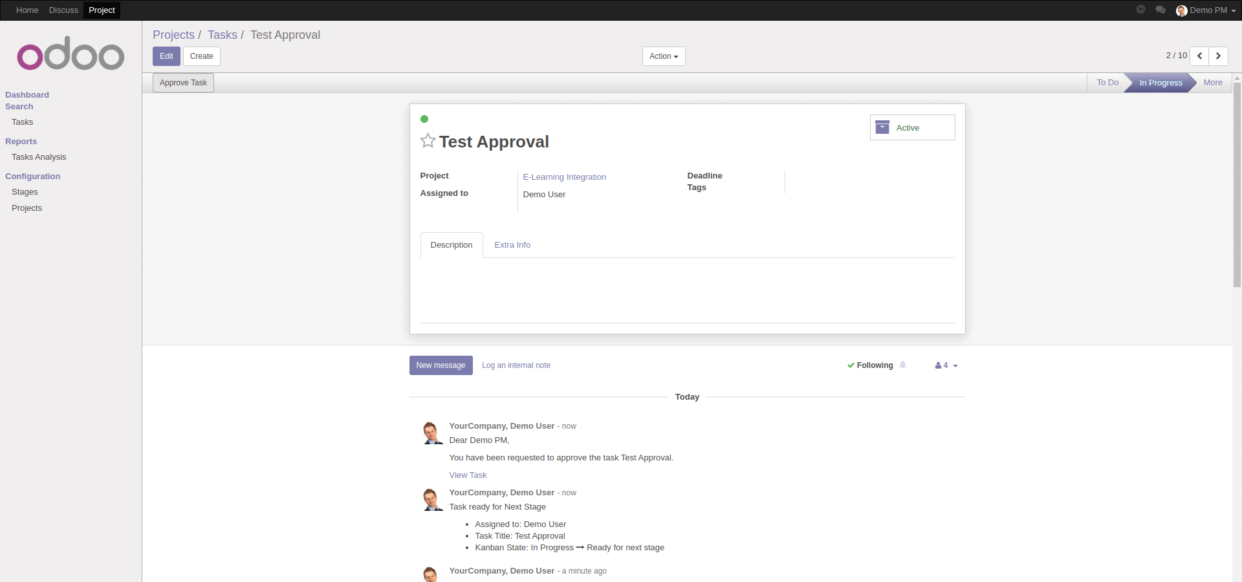The height and width of the screenshot is (582, 1242).
Task: Click the Odoo logo
Action: [x=71, y=54]
